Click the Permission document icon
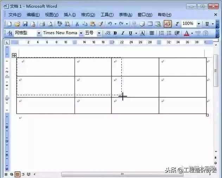This screenshot has height=178, width=222. click(x=33, y=24)
